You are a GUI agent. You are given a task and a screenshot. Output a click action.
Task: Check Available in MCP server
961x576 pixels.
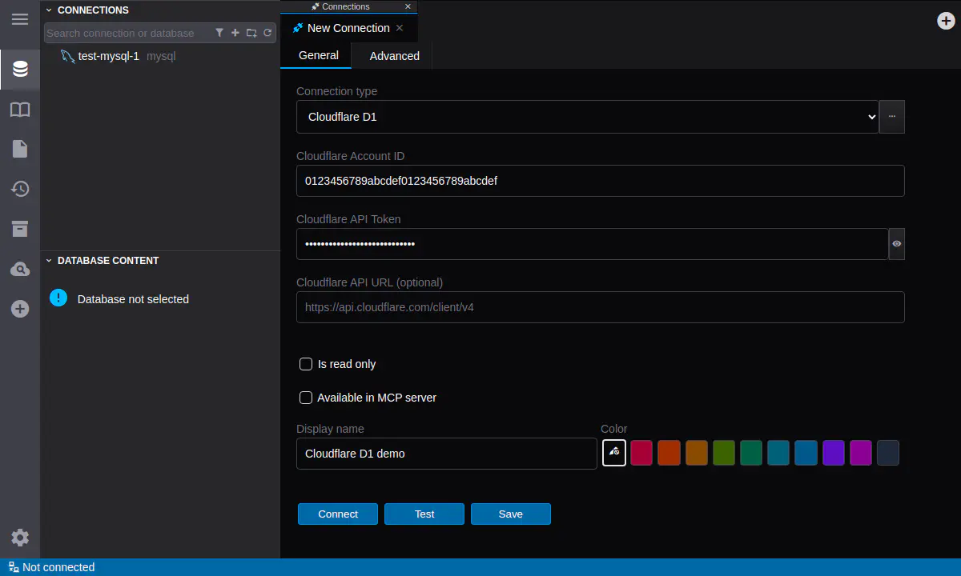[306, 398]
